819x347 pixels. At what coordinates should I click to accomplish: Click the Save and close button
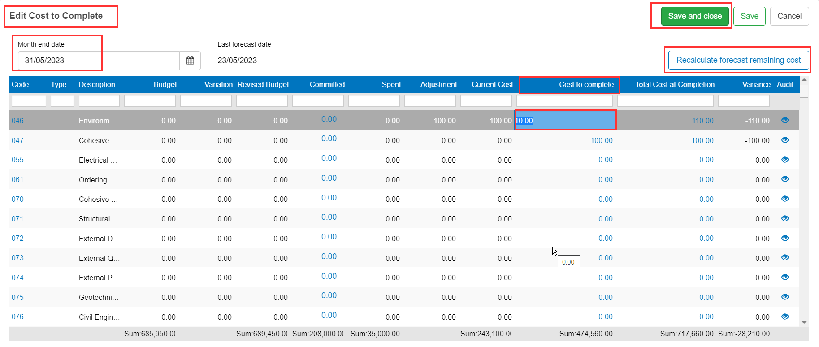coord(695,16)
